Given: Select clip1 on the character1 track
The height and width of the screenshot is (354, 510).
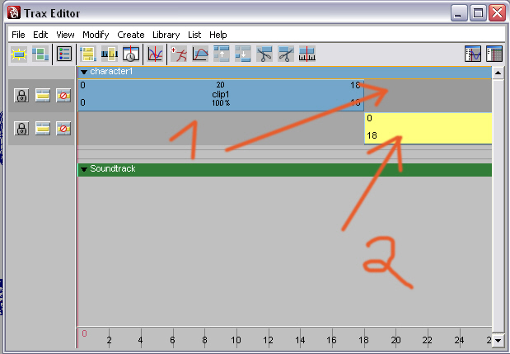Looking at the screenshot, I should pyautogui.click(x=220, y=95).
